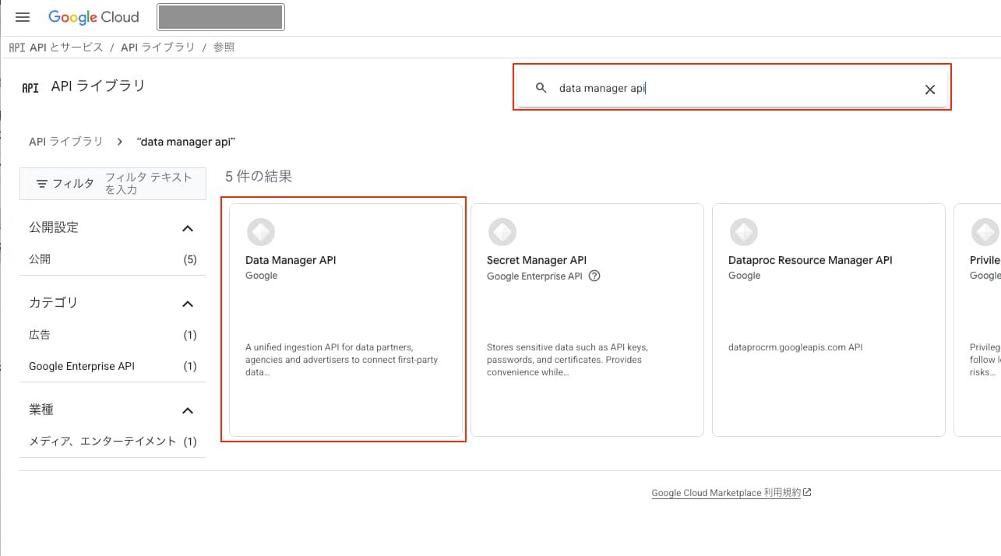The height and width of the screenshot is (556, 1001).
Task: Click help icon beside Google Enterprise API
Action: pyautogui.click(x=594, y=276)
